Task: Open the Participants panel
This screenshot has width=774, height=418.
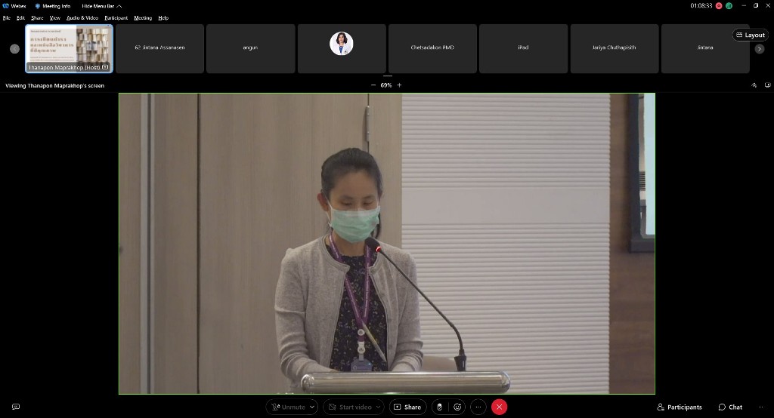Action: (x=680, y=407)
